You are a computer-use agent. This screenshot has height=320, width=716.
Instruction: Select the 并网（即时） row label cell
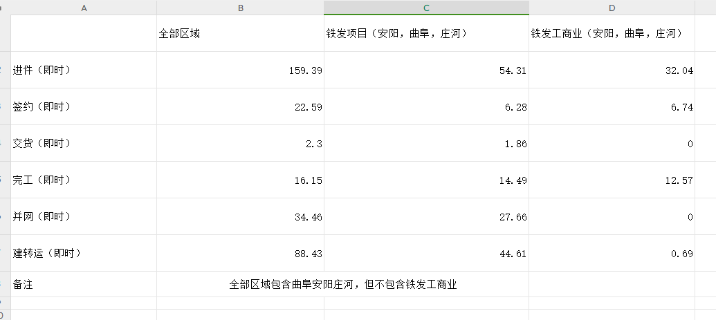point(84,216)
